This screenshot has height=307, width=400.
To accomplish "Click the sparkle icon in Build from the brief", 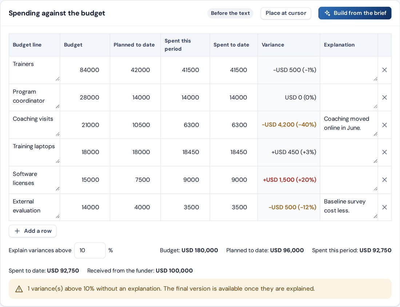I will [327, 13].
